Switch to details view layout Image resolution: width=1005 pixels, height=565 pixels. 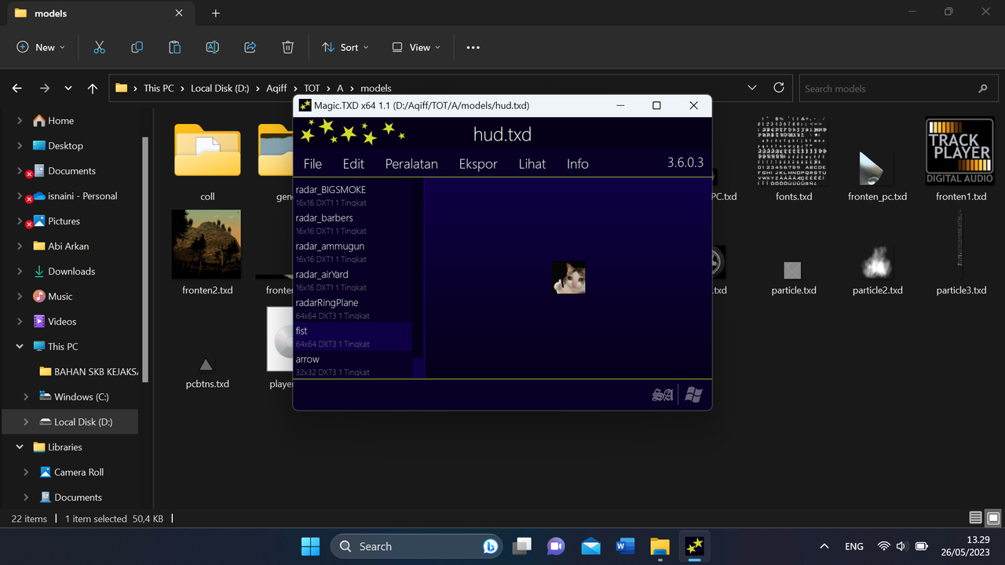975,518
